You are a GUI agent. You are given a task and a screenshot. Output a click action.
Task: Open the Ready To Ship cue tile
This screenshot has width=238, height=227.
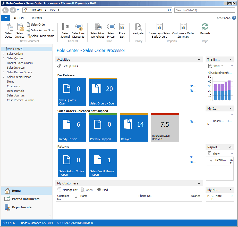click(72, 127)
